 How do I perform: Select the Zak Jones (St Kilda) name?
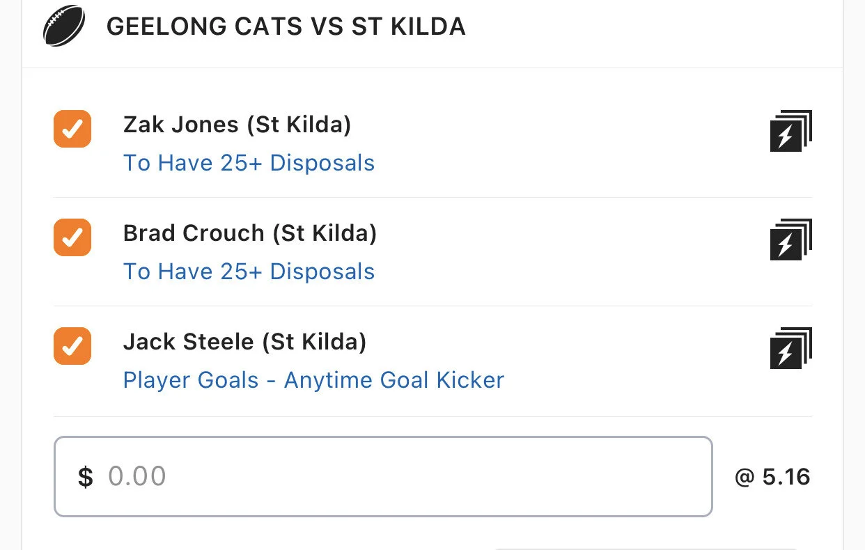tap(237, 125)
